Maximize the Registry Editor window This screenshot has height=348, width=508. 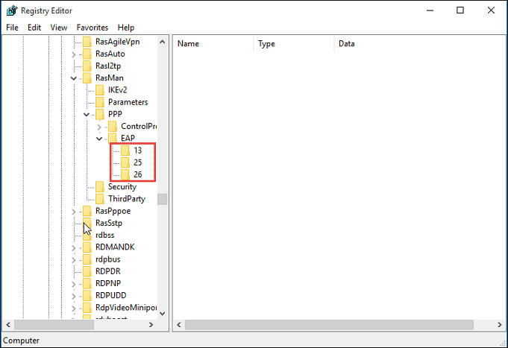pos(460,10)
